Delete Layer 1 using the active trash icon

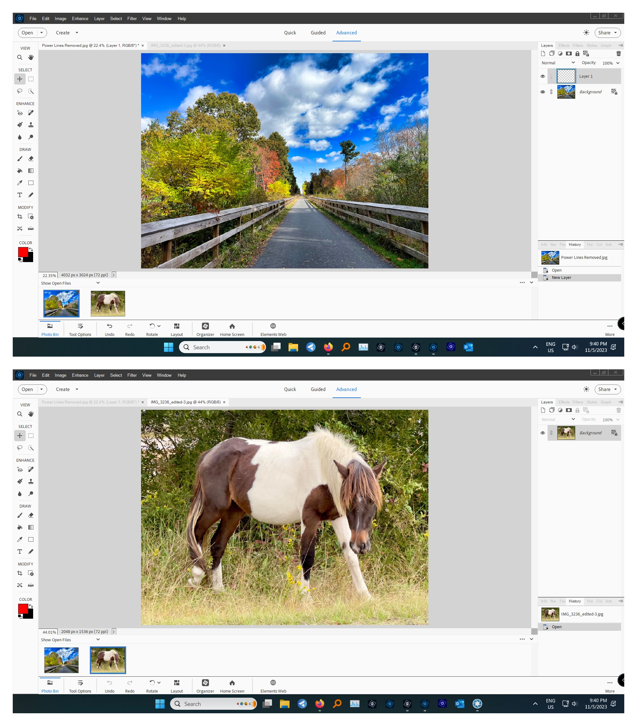(x=618, y=53)
